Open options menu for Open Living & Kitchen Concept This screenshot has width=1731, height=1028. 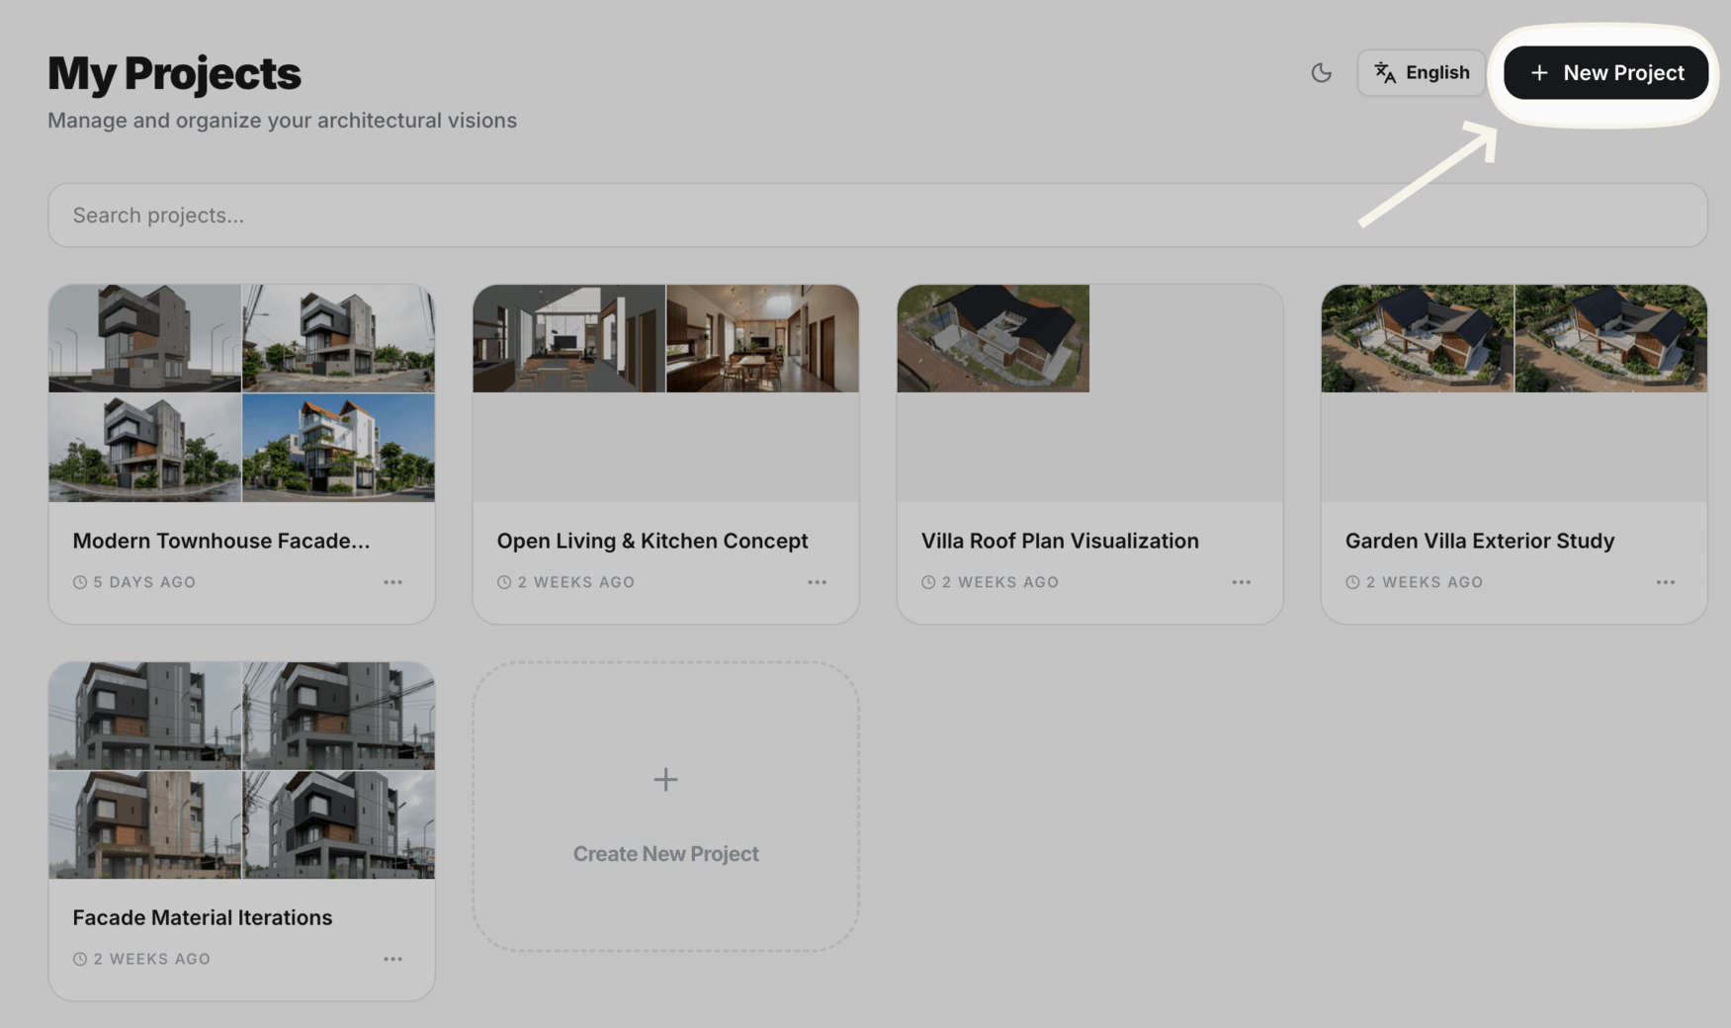817,582
